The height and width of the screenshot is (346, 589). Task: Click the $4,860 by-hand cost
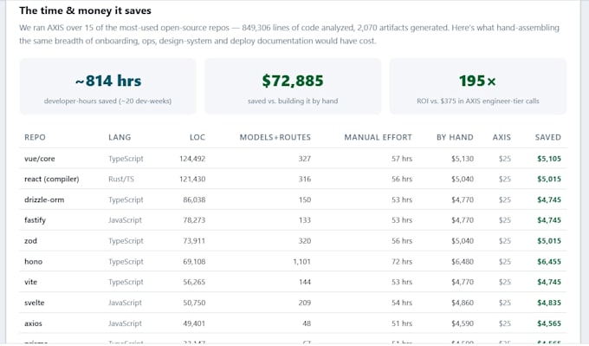click(x=463, y=303)
